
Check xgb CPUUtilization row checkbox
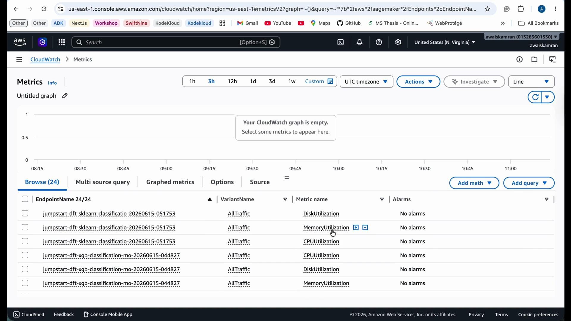point(25,255)
